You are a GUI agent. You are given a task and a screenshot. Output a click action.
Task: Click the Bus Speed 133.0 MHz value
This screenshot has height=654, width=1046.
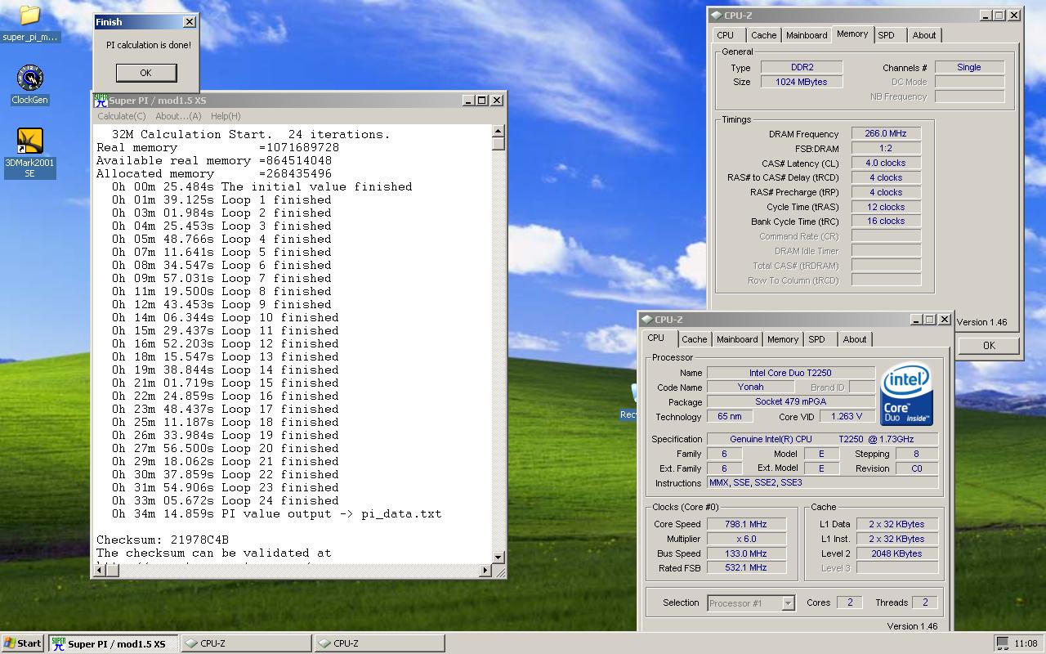coord(745,553)
